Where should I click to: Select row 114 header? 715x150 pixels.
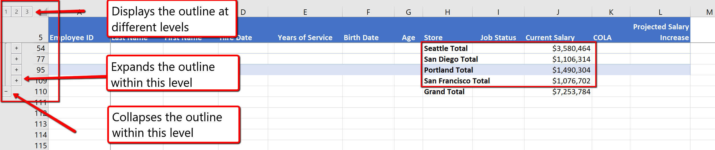[x=41, y=135]
